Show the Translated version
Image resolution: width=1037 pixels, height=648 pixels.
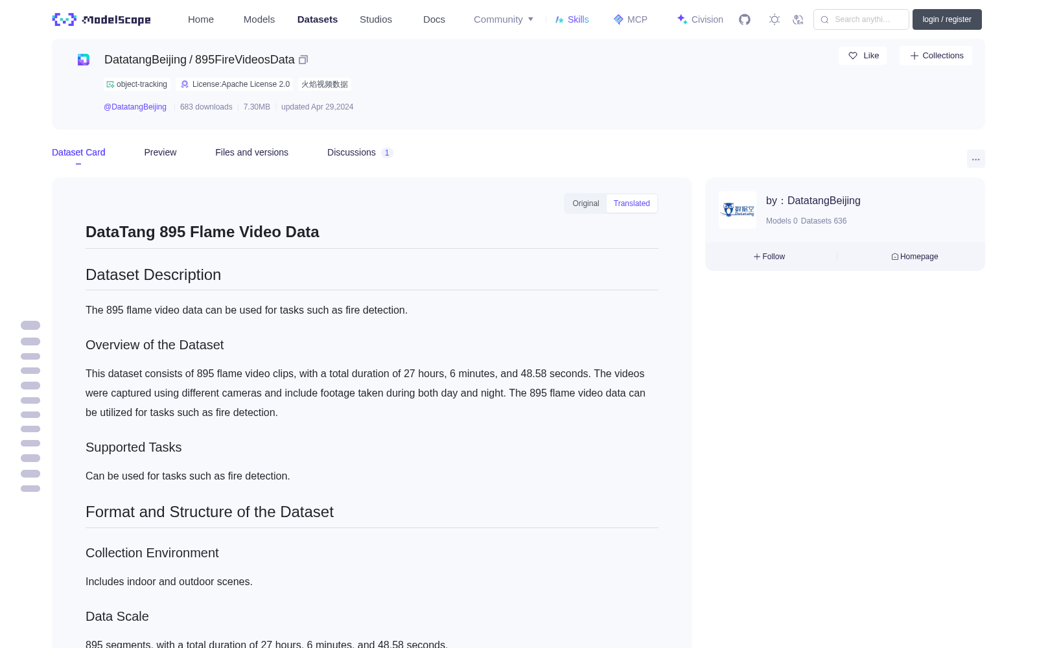[632, 203]
